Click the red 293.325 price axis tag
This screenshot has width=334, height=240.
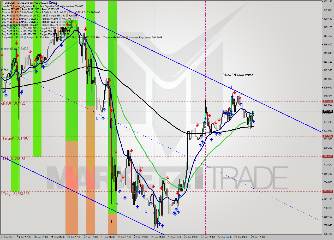coord(328,191)
